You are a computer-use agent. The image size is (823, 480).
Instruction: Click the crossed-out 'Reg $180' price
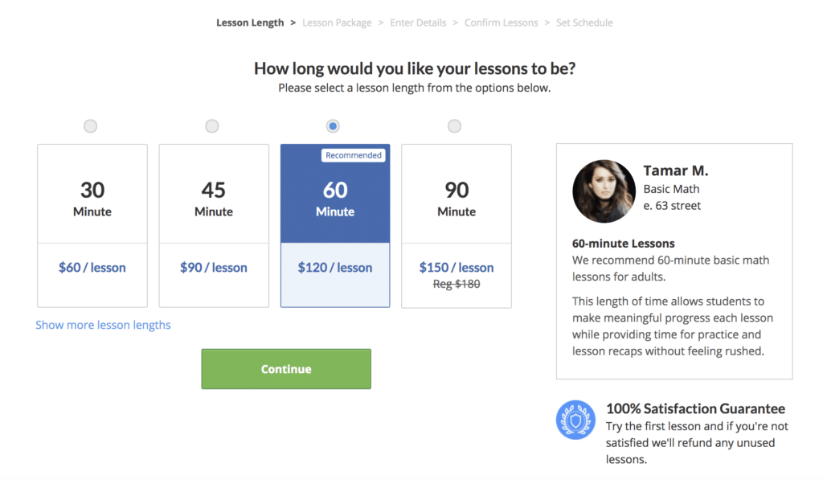(457, 283)
